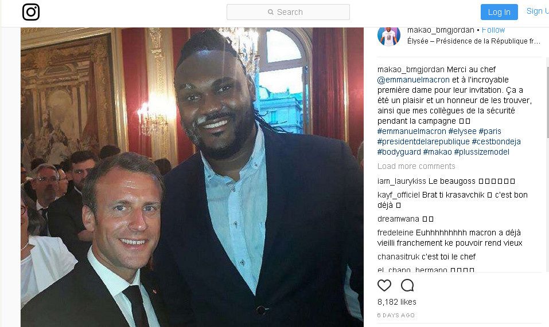Open the #elysee hashtag
The height and width of the screenshot is (327, 549).
462,131
